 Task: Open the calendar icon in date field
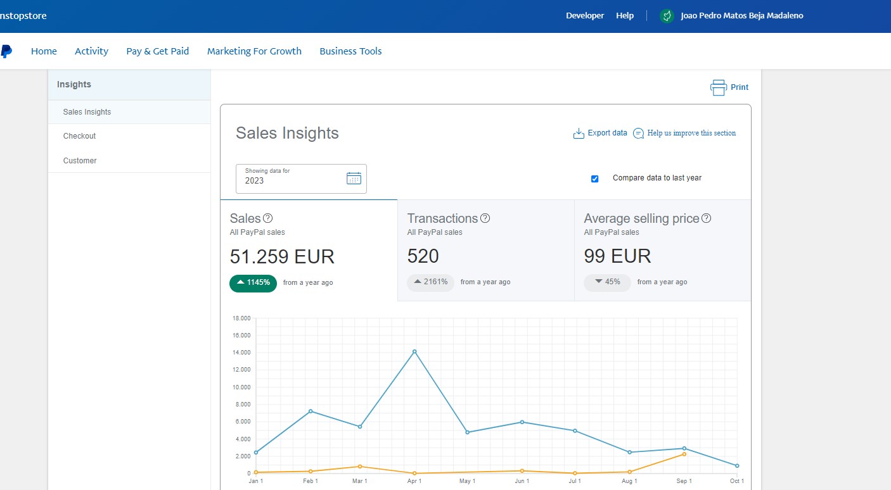pos(354,179)
